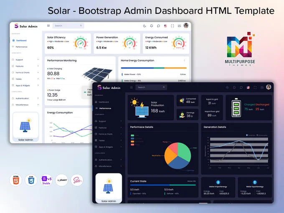Click the Meter Importenergy down-arrow icon
This screenshot has width=284, height=213.
point(218,182)
